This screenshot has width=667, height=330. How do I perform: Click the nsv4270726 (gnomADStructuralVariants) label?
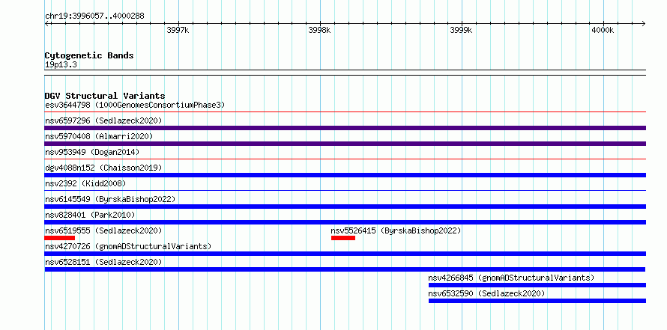(x=128, y=246)
